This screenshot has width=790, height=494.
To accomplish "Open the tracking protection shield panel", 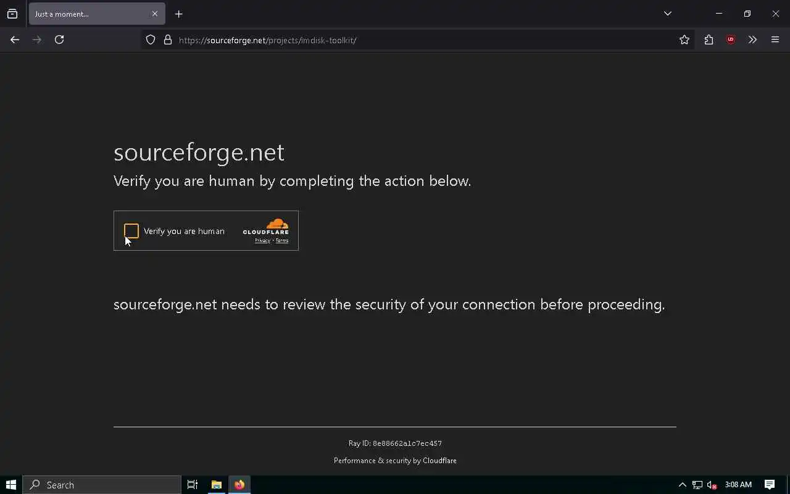I will click(151, 40).
